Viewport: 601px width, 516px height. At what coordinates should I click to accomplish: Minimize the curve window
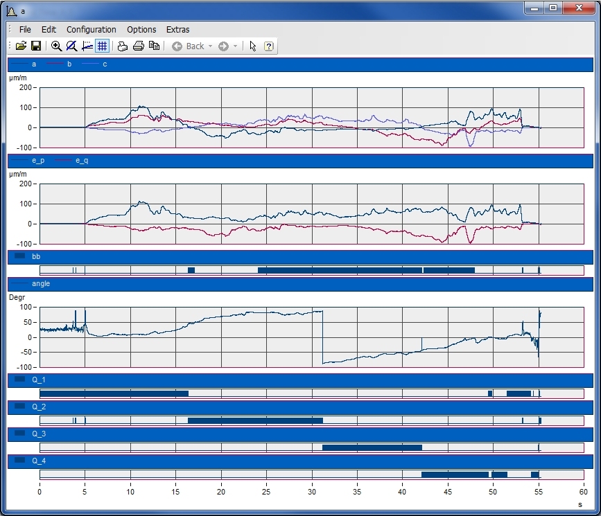click(x=534, y=8)
